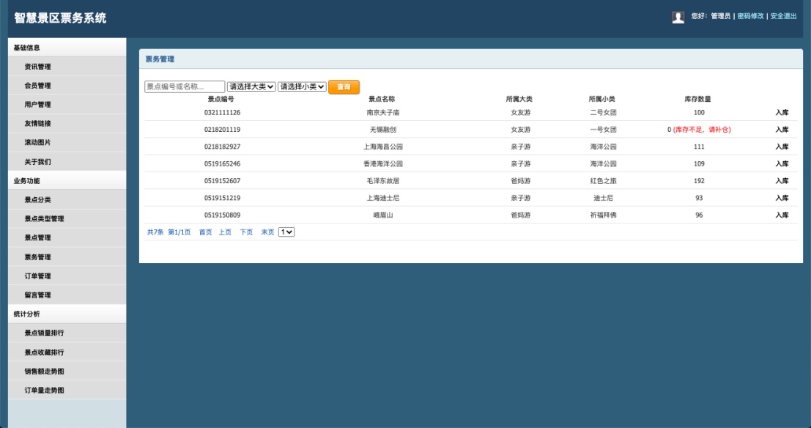
Task: Go to 上页 in pagination
Action: (x=225, y=232)
